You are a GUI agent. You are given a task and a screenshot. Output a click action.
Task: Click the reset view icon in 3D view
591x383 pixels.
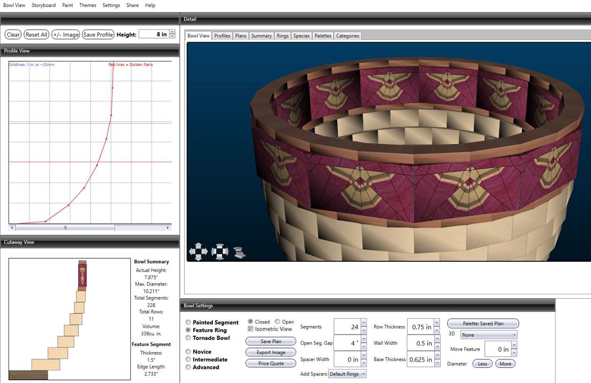[x=239, y=252]
